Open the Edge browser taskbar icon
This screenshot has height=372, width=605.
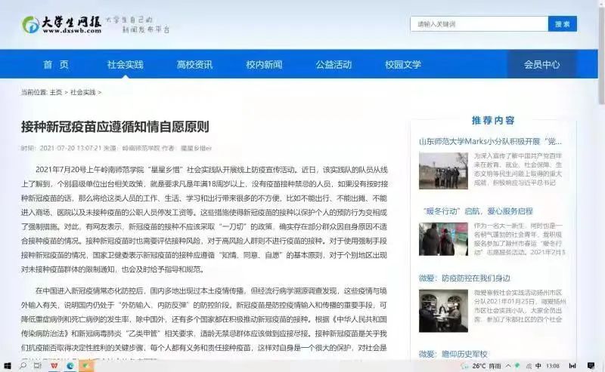pyautogui.click(x=70, y=366)
